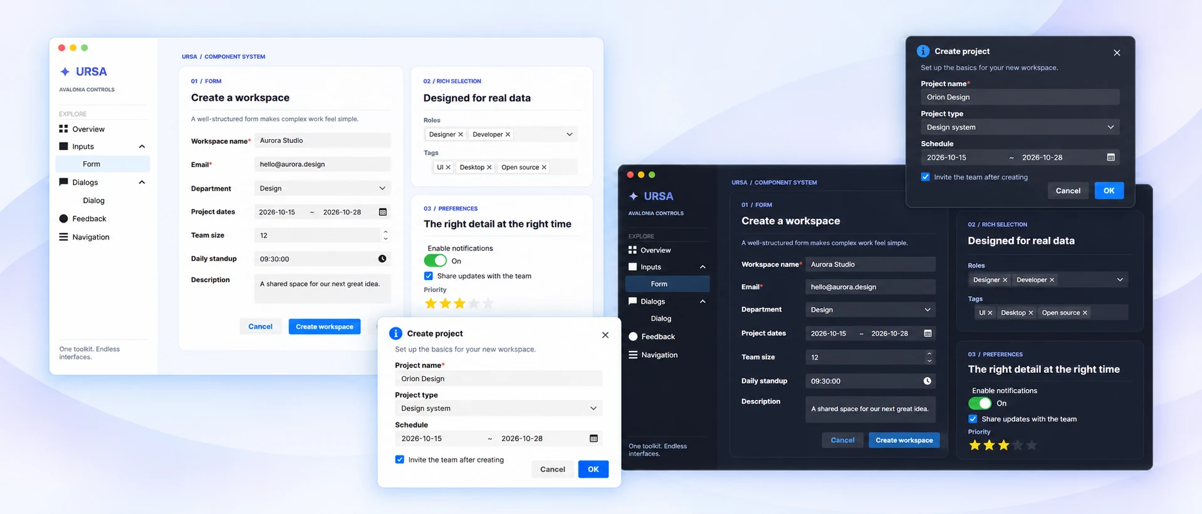Click the clock icon in dark Daily standup
Viewport: 1202px width, 514px height.
click(x=927, y=381)
